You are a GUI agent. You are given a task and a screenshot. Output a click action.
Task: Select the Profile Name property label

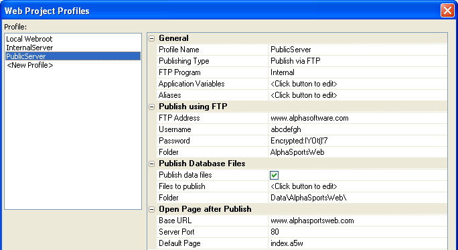tap(179, 50)
